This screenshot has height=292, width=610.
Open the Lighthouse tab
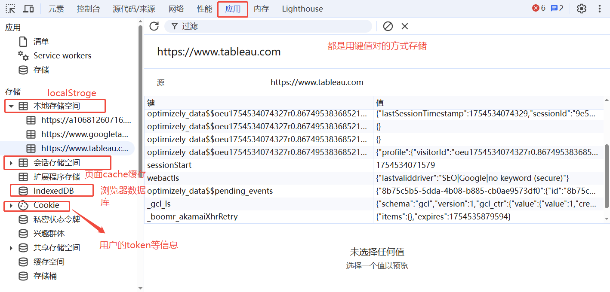click(x=302, y=9)
